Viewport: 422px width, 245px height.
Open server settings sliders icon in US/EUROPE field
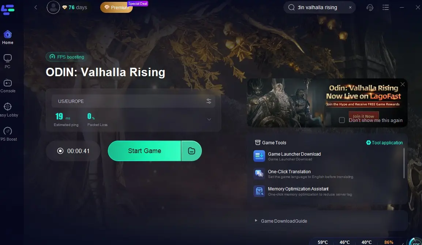pos(209,101)
